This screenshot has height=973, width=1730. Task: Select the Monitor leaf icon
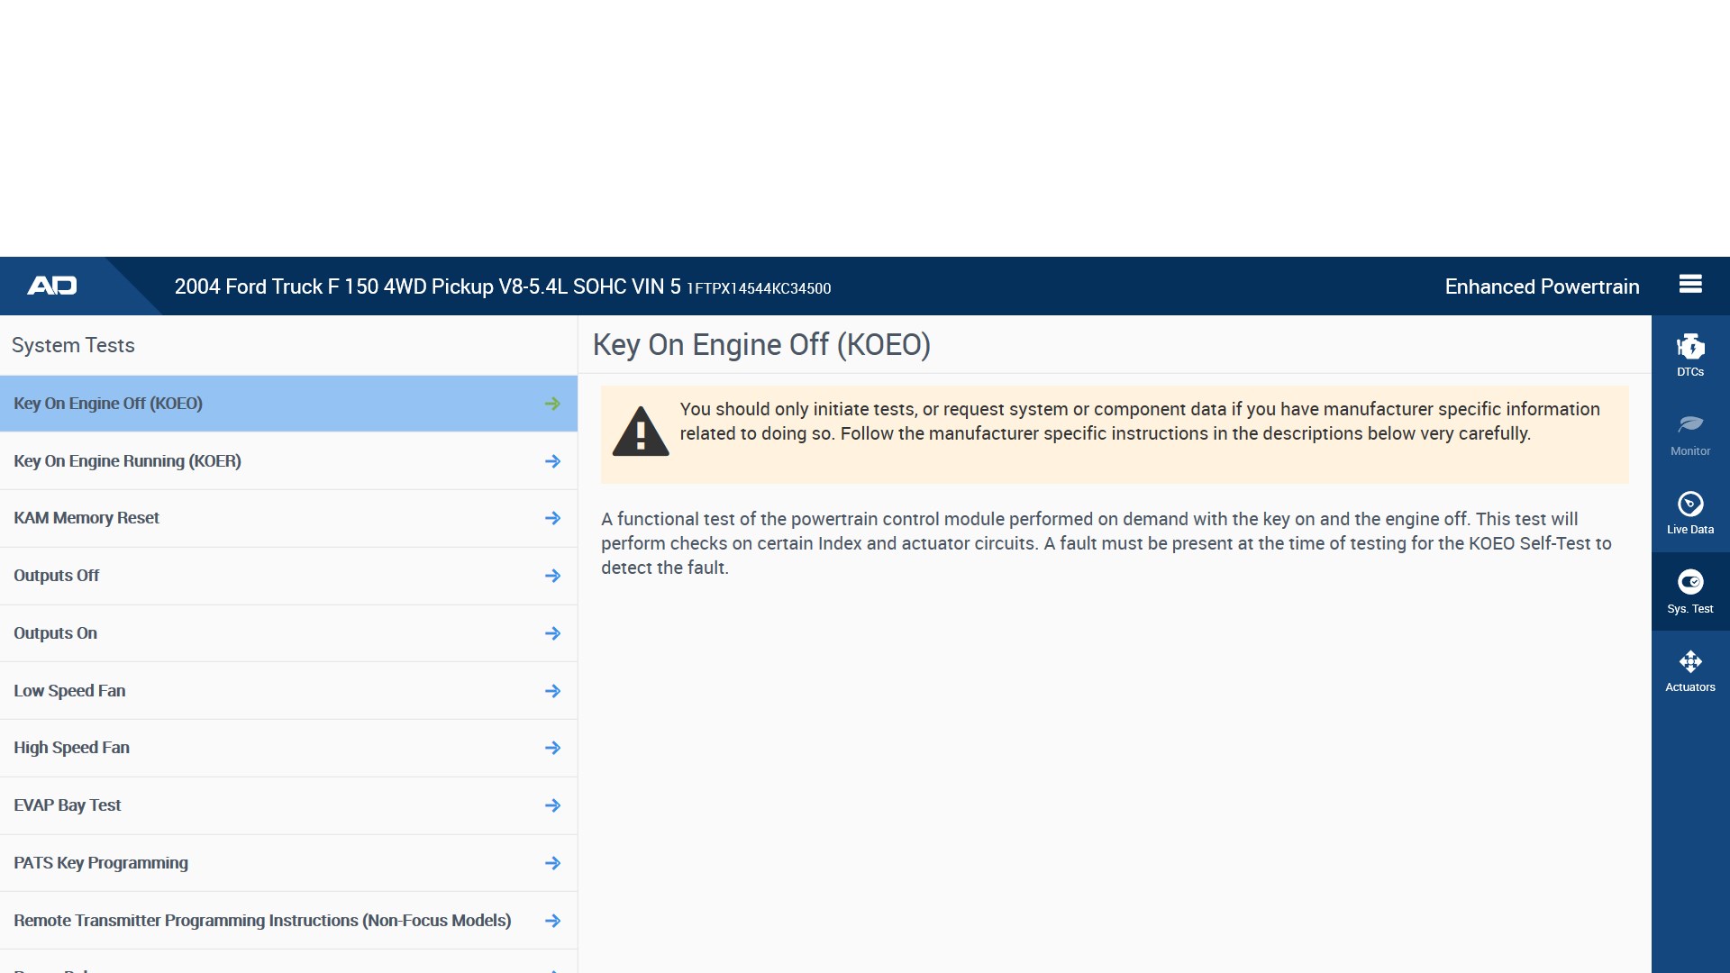[1690, 432]
